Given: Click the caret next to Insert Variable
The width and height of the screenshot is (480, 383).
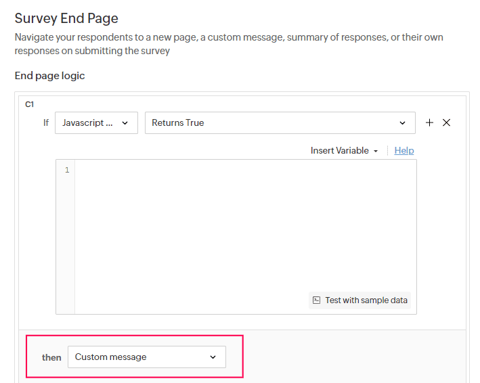Looking at the screenshot, I should coord(376,151).
